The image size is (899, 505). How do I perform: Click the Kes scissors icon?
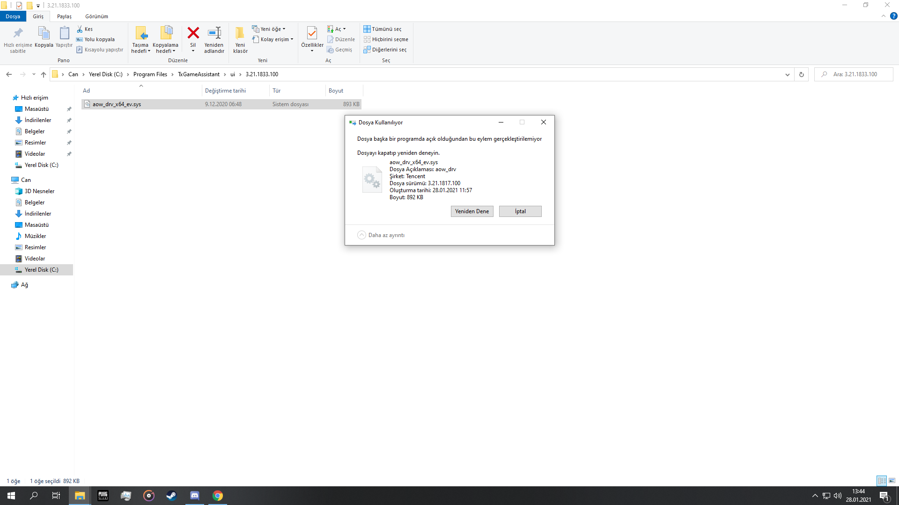tap(80, 29)
